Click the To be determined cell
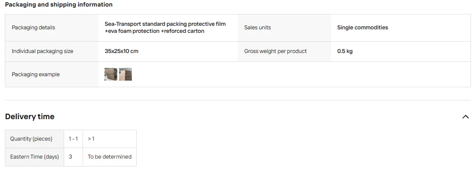475x170 pixels. coord(110,157)
